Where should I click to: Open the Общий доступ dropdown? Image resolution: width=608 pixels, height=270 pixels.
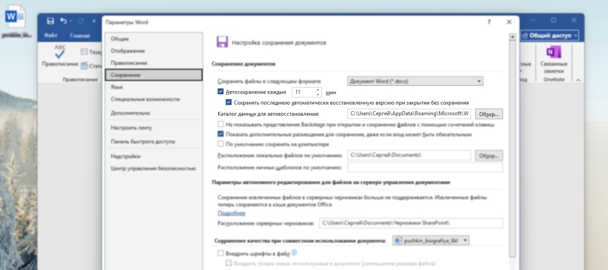click(x=550, y=36)
